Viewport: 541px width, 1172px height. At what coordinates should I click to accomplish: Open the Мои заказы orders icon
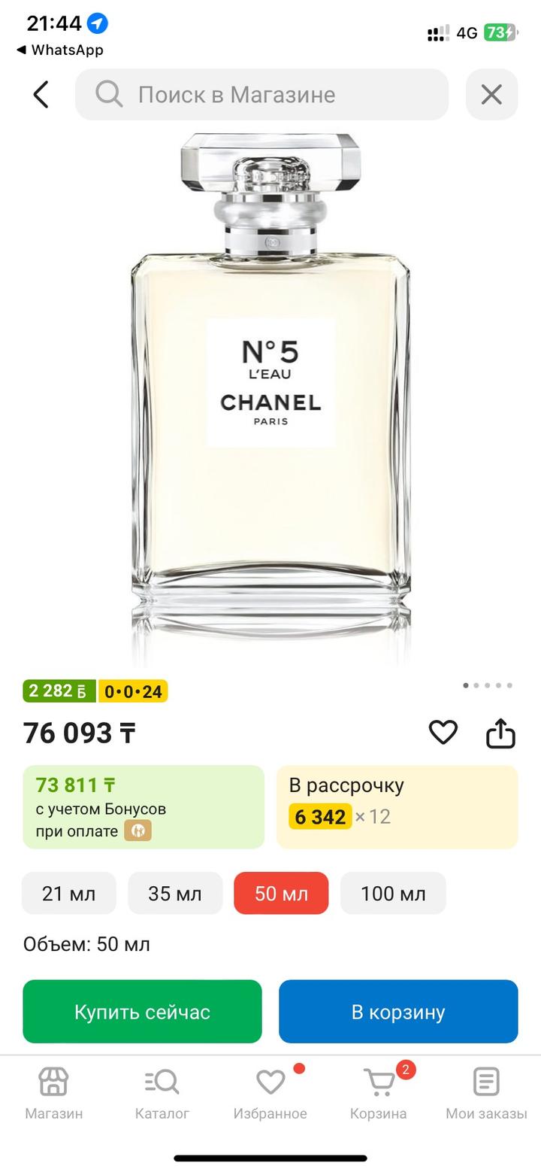486,1093
